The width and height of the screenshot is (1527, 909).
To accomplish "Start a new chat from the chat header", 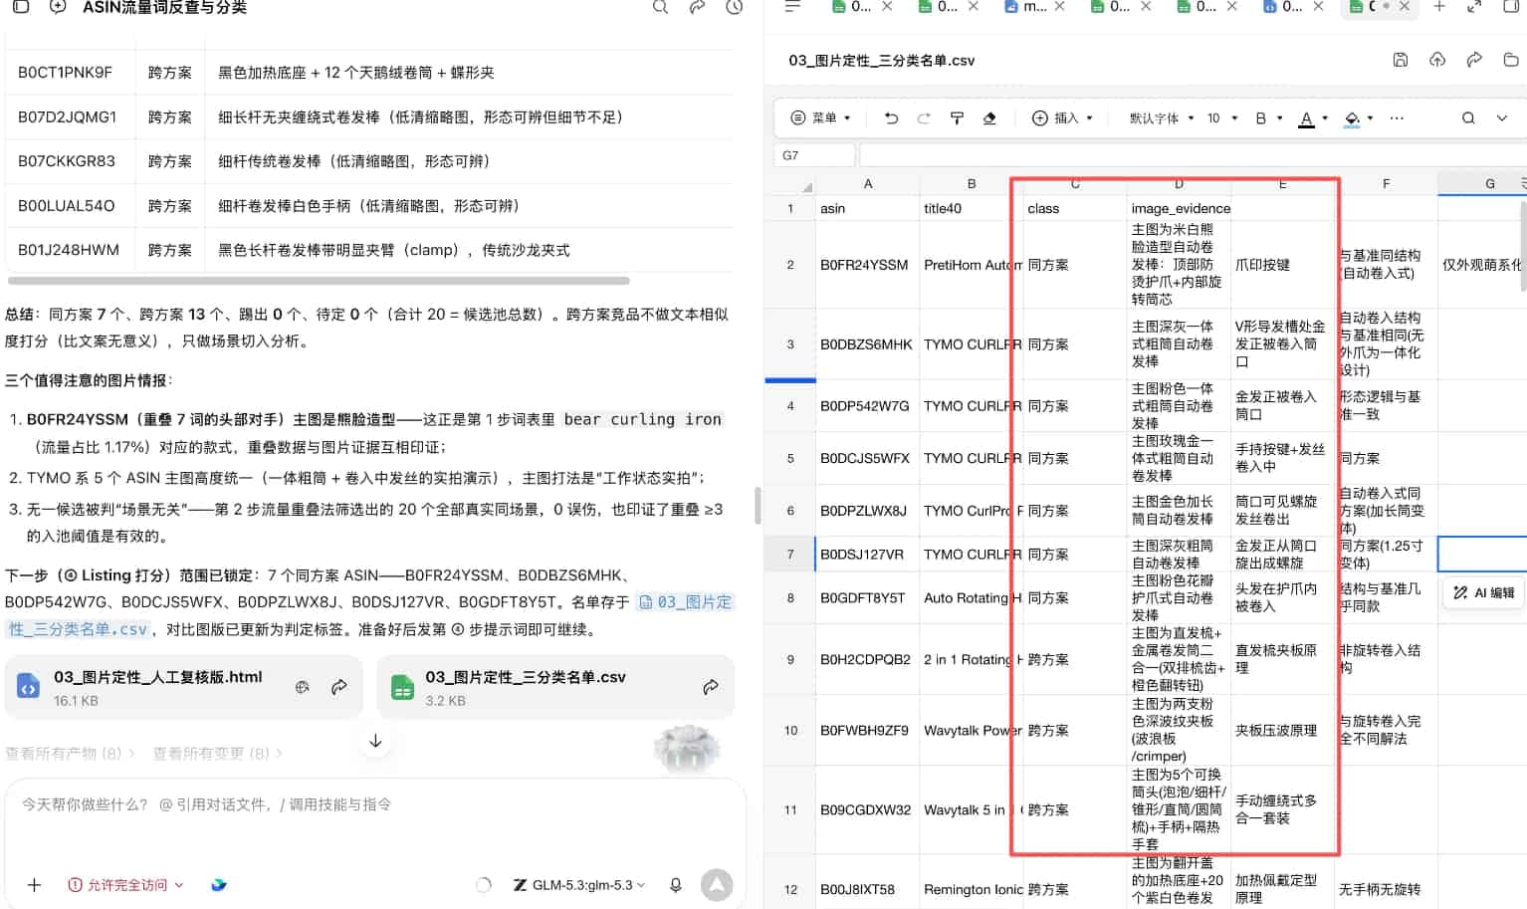I will point(58,7).
